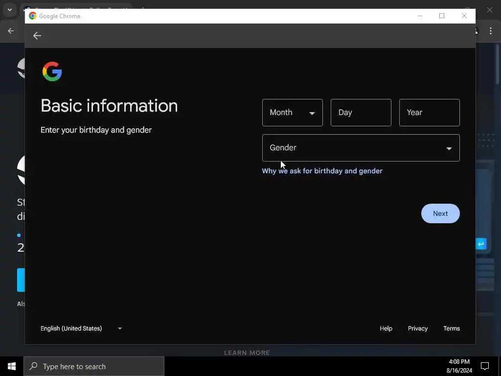Click the taskbar search box
Viewport: 501px width, 376px height.
94,366
